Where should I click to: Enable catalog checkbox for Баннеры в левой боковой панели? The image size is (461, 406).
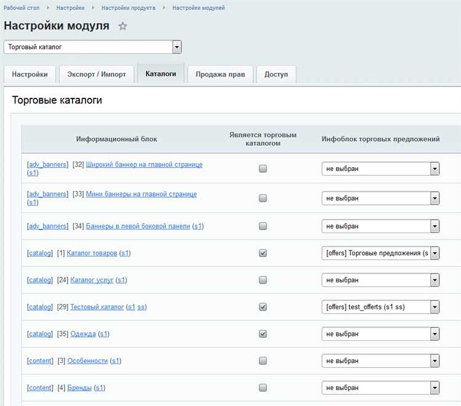click(263, 226)
